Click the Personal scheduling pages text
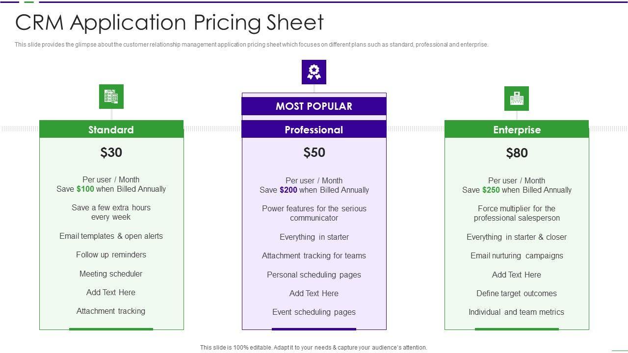This screenshot has width=628, height=353. 314,275
